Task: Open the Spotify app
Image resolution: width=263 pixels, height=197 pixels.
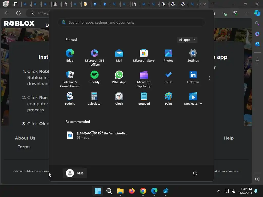Action: point(95,77)
